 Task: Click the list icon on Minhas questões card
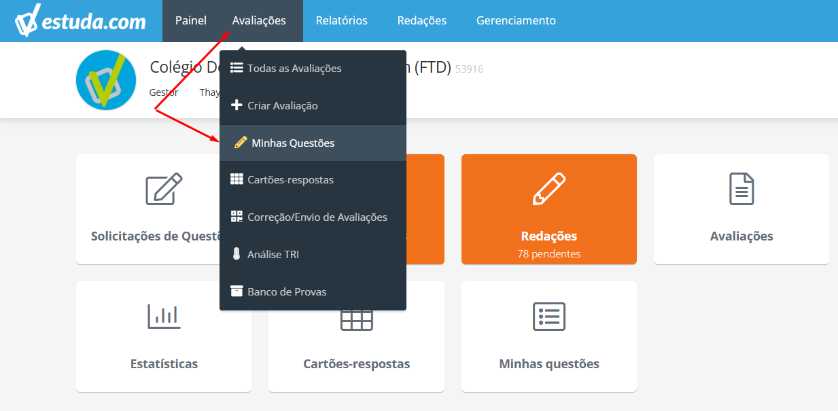549,316
